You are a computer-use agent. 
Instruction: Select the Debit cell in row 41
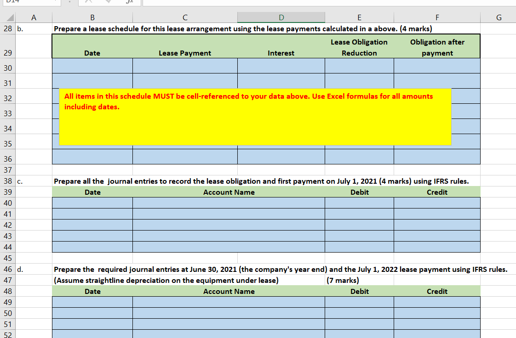359,214
